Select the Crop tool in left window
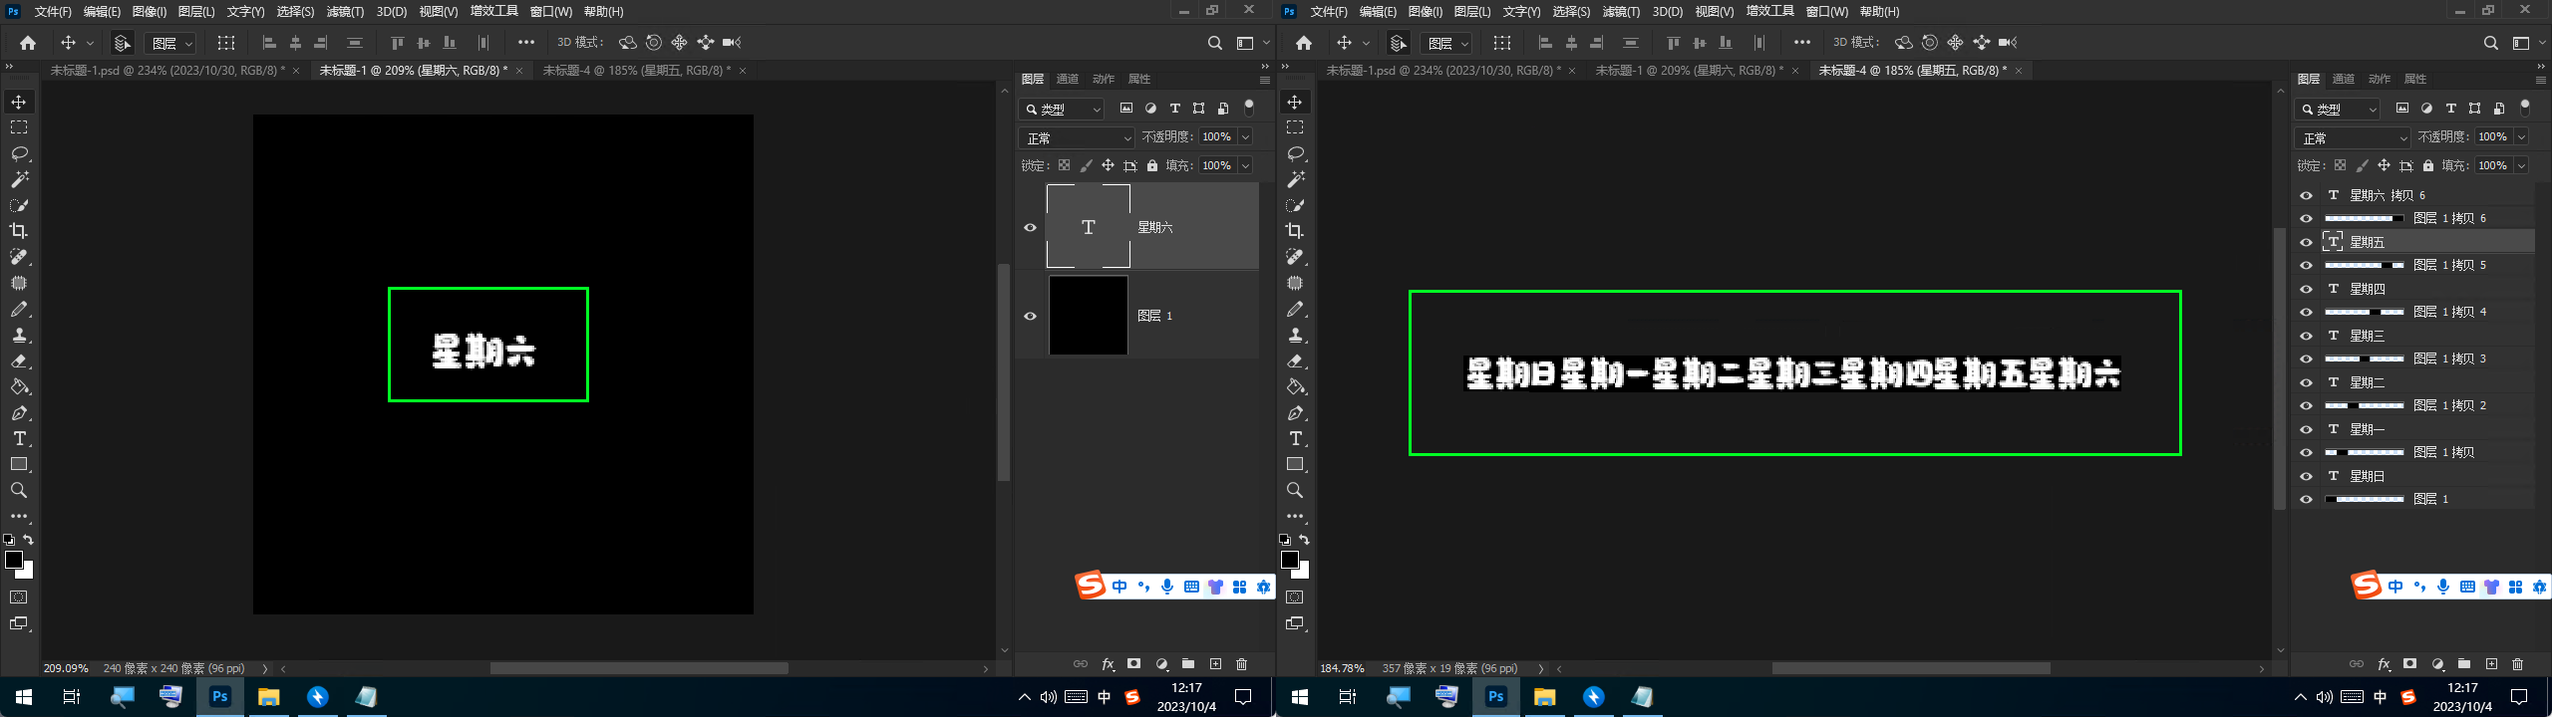Image resolution: width=2552 pixels, height=717 pixels. 19,231
